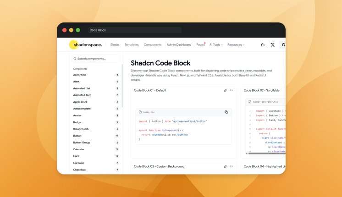
Task: Open the Components nav item
Action: [x=153, y=45]
